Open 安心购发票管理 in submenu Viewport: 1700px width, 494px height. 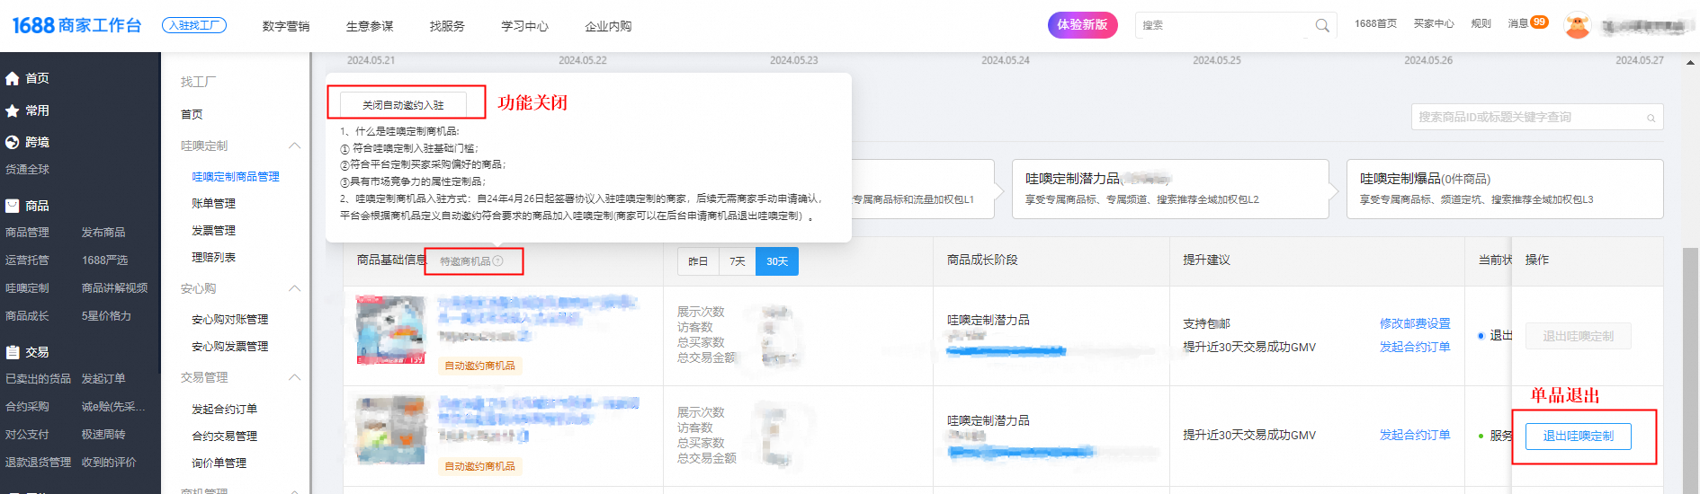click(229, 347)
